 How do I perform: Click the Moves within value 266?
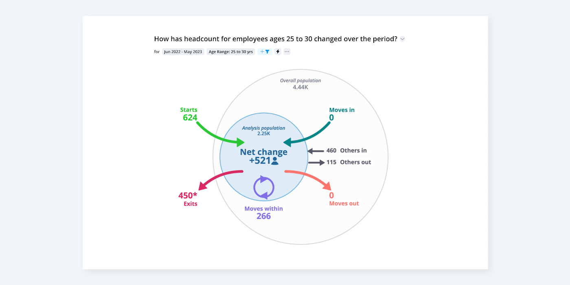[263, 216]
